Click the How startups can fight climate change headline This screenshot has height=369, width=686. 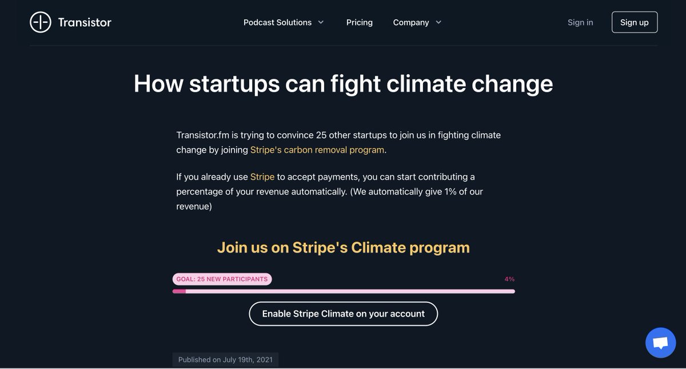pos(343,83)
